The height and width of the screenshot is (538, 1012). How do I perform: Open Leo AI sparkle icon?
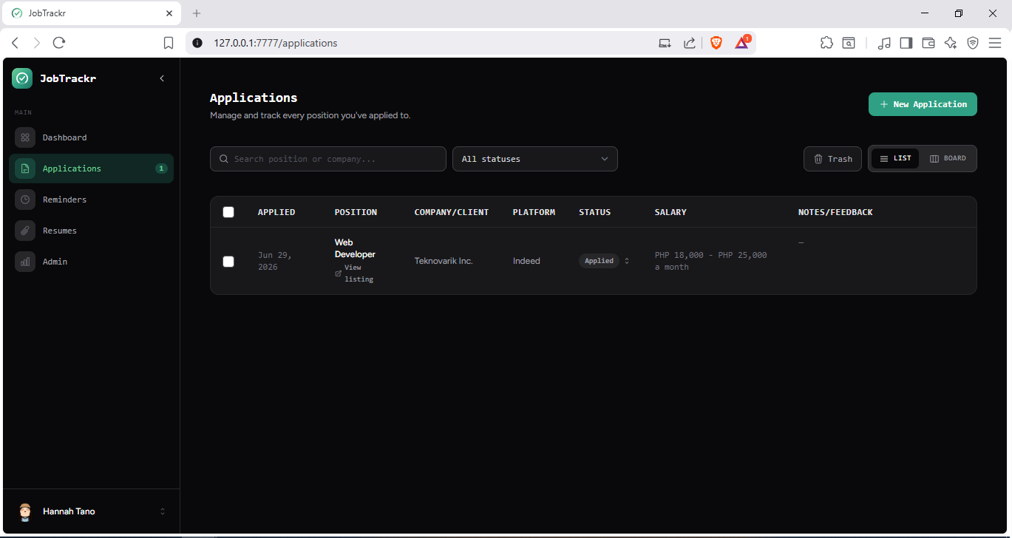click(x=951, y=43)
